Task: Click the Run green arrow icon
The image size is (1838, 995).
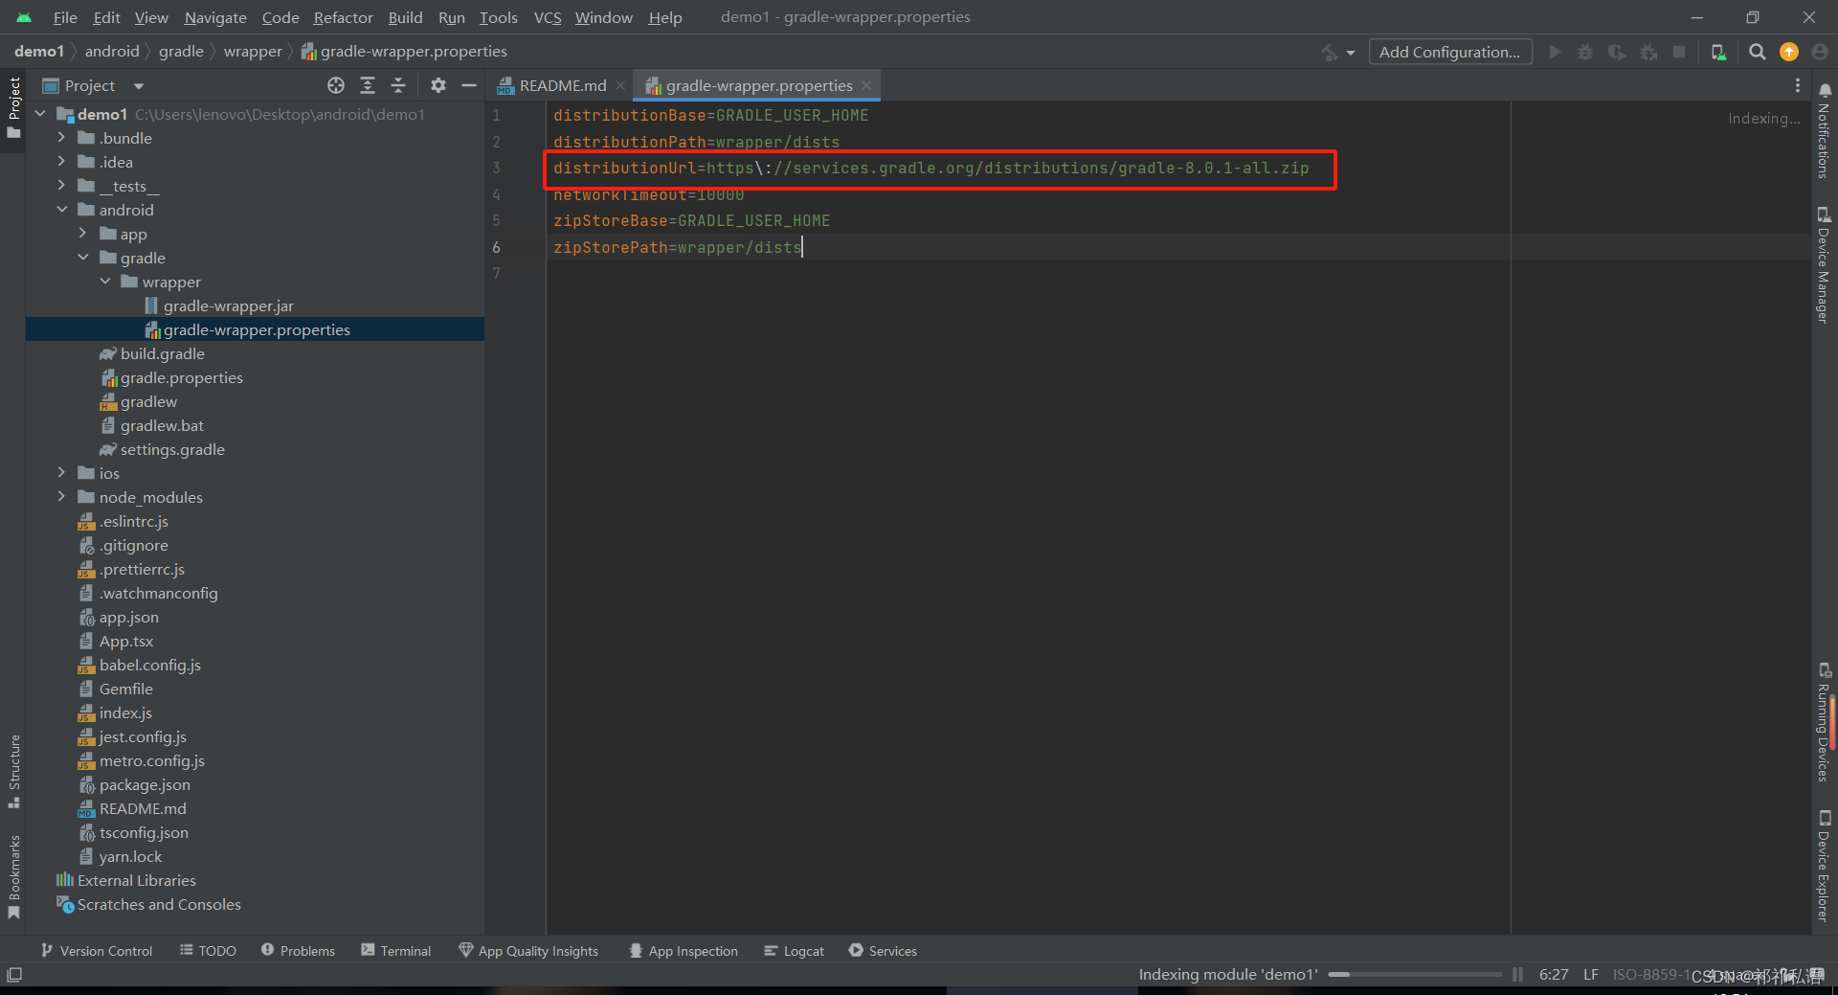Action: pyautogui.click(x=1555, y=52)
